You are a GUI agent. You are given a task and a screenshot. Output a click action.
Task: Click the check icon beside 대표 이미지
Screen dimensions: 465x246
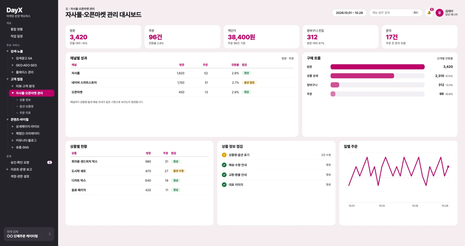tap(224, 184)
